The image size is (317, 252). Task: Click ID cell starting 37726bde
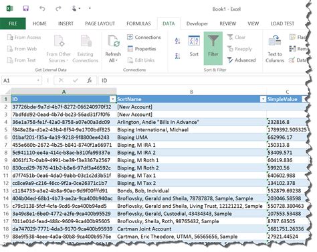tap(64, 107)
